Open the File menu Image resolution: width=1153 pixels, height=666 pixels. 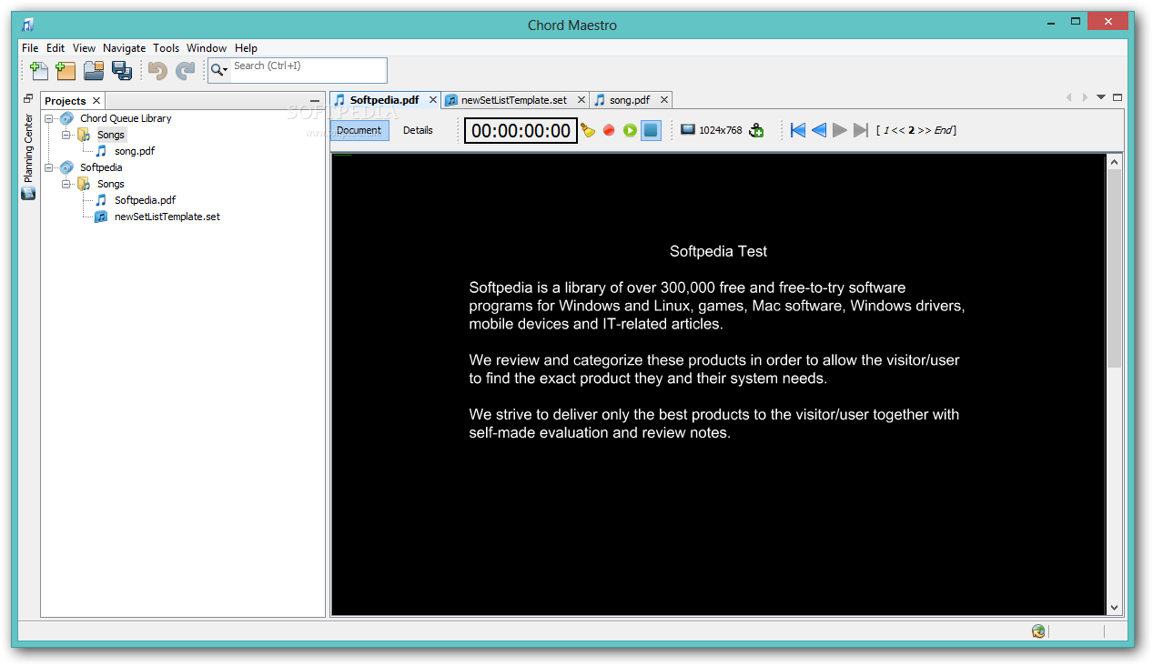tap(30, 48)
